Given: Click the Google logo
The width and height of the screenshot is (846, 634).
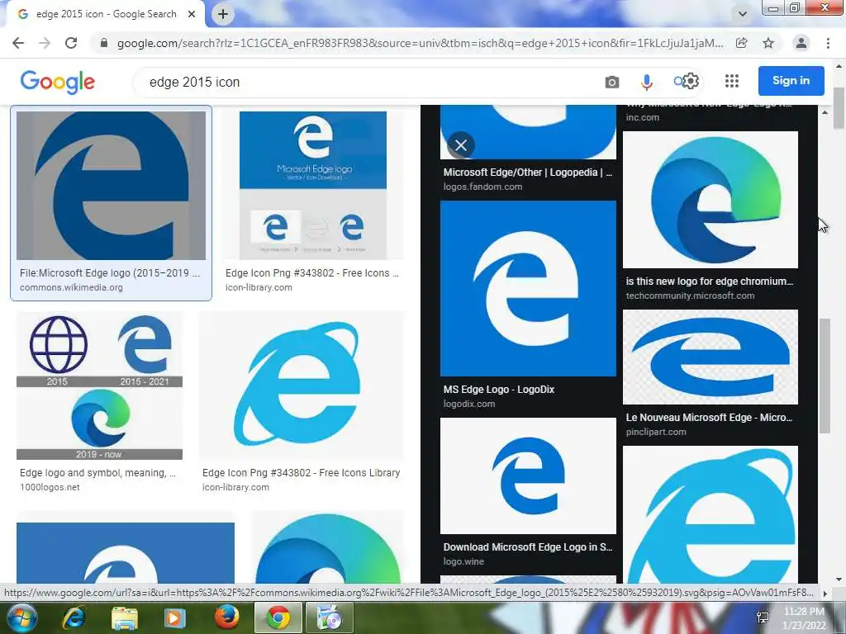Looking at the screenshot, I should pyautogui.click(x=57, y=82).
